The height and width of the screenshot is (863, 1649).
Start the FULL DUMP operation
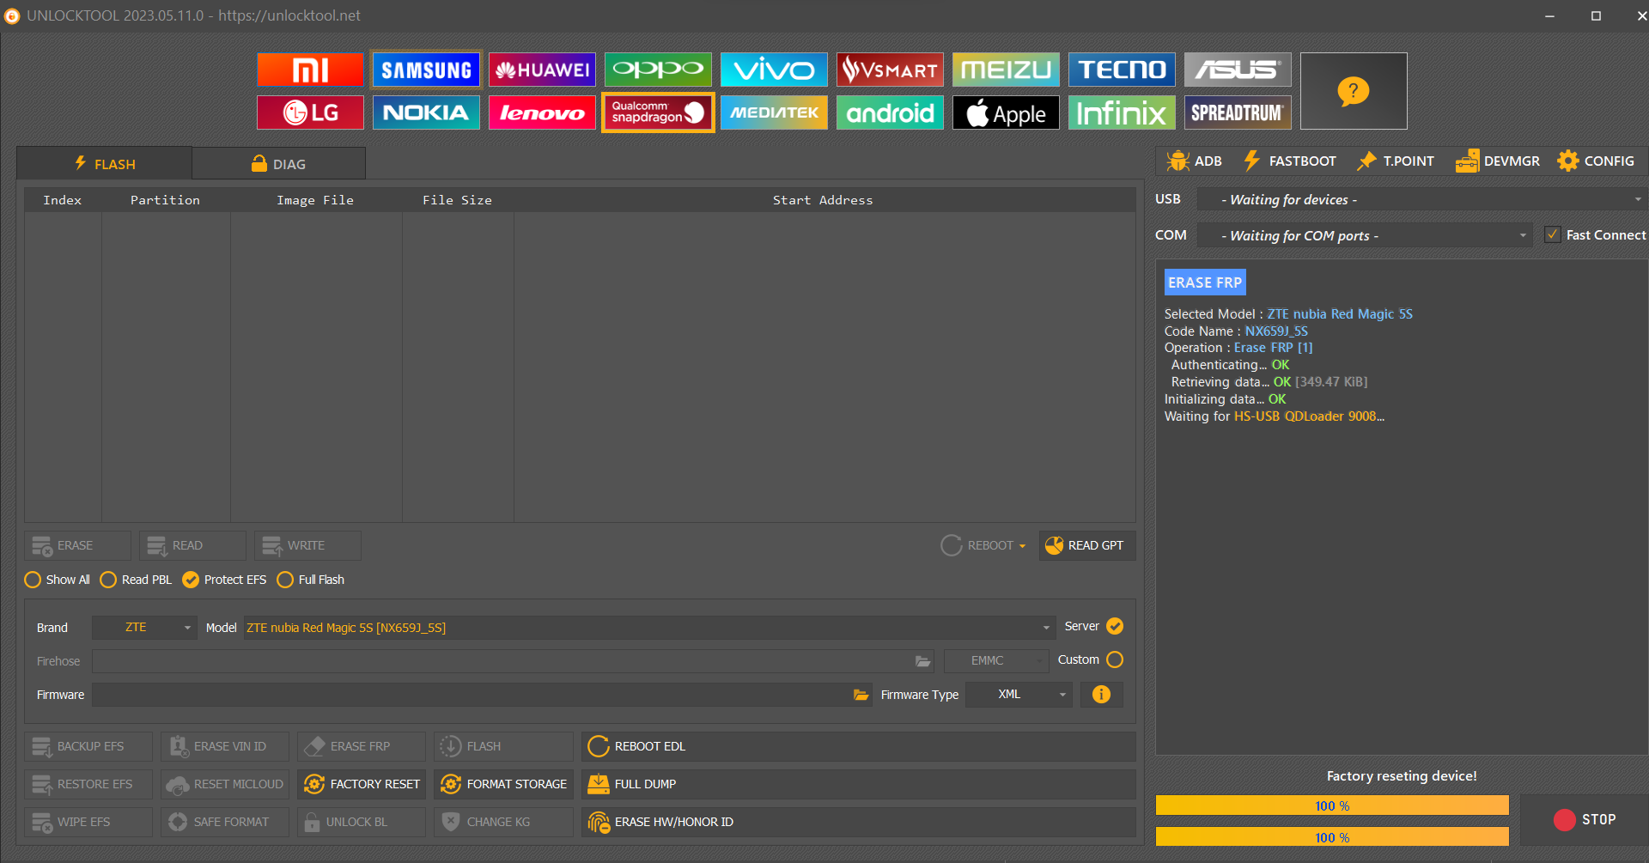(858, 784)
